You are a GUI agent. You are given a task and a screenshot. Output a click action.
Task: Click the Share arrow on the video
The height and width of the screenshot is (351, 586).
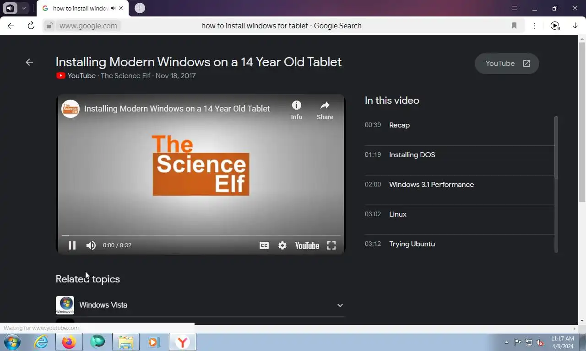point(325,110)
